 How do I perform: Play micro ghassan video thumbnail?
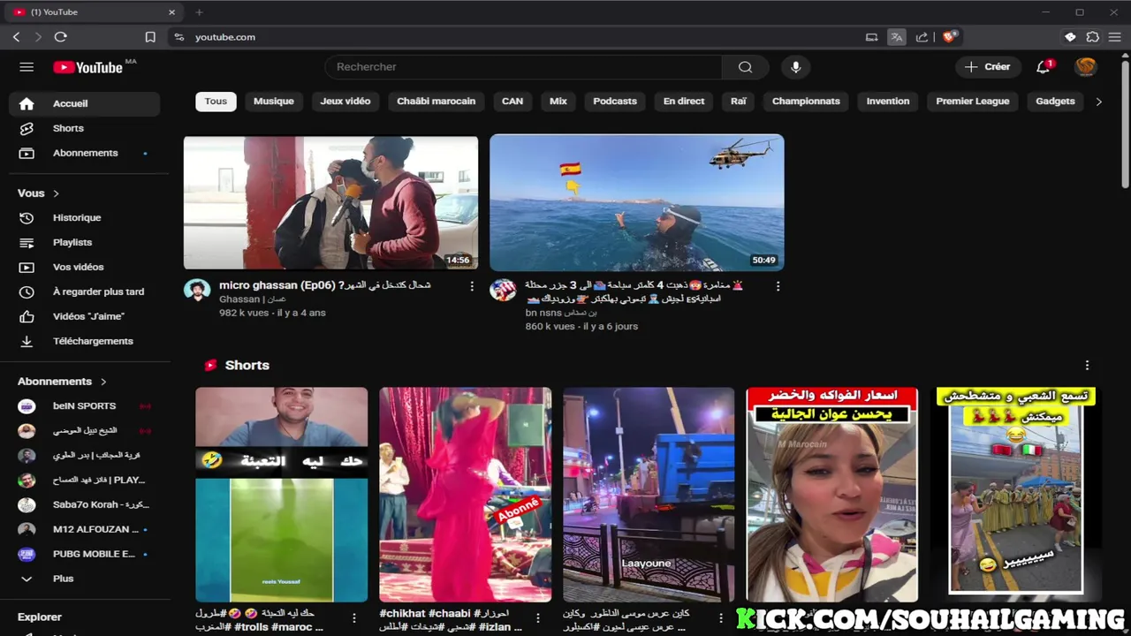330,202
